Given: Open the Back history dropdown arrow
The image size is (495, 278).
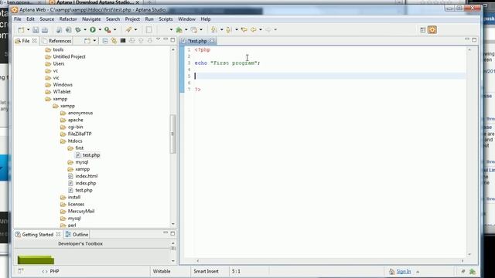Looking at the screenshot, I should 261,29.
